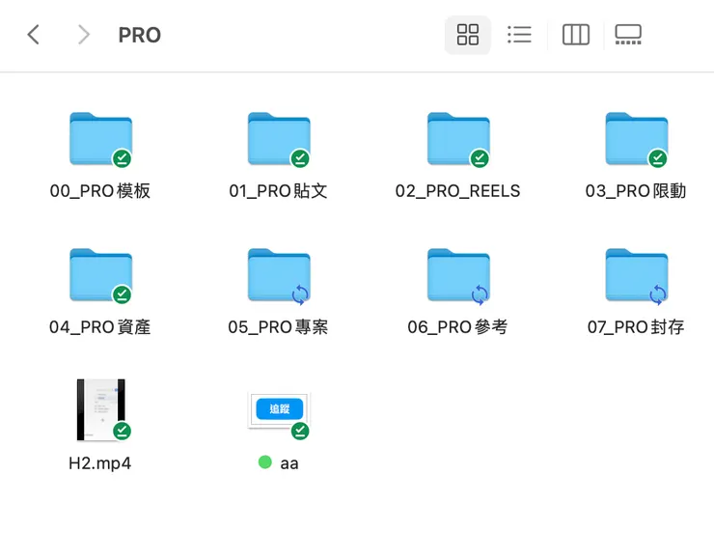Select the 05_PRO專案 folder icon
Image resolution: width=714 pixels, height=559 pixels.
(279, 275)
